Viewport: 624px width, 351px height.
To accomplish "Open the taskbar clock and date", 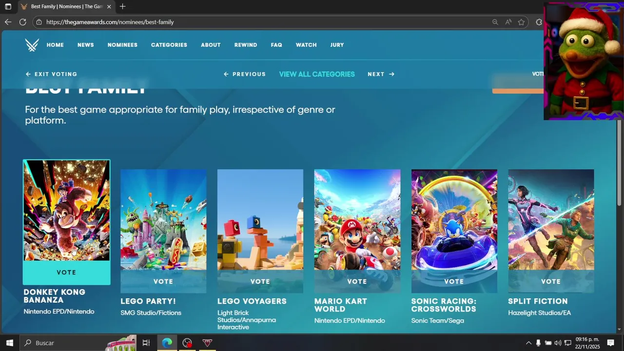I will pyautogui.click(x=587, y=343).
